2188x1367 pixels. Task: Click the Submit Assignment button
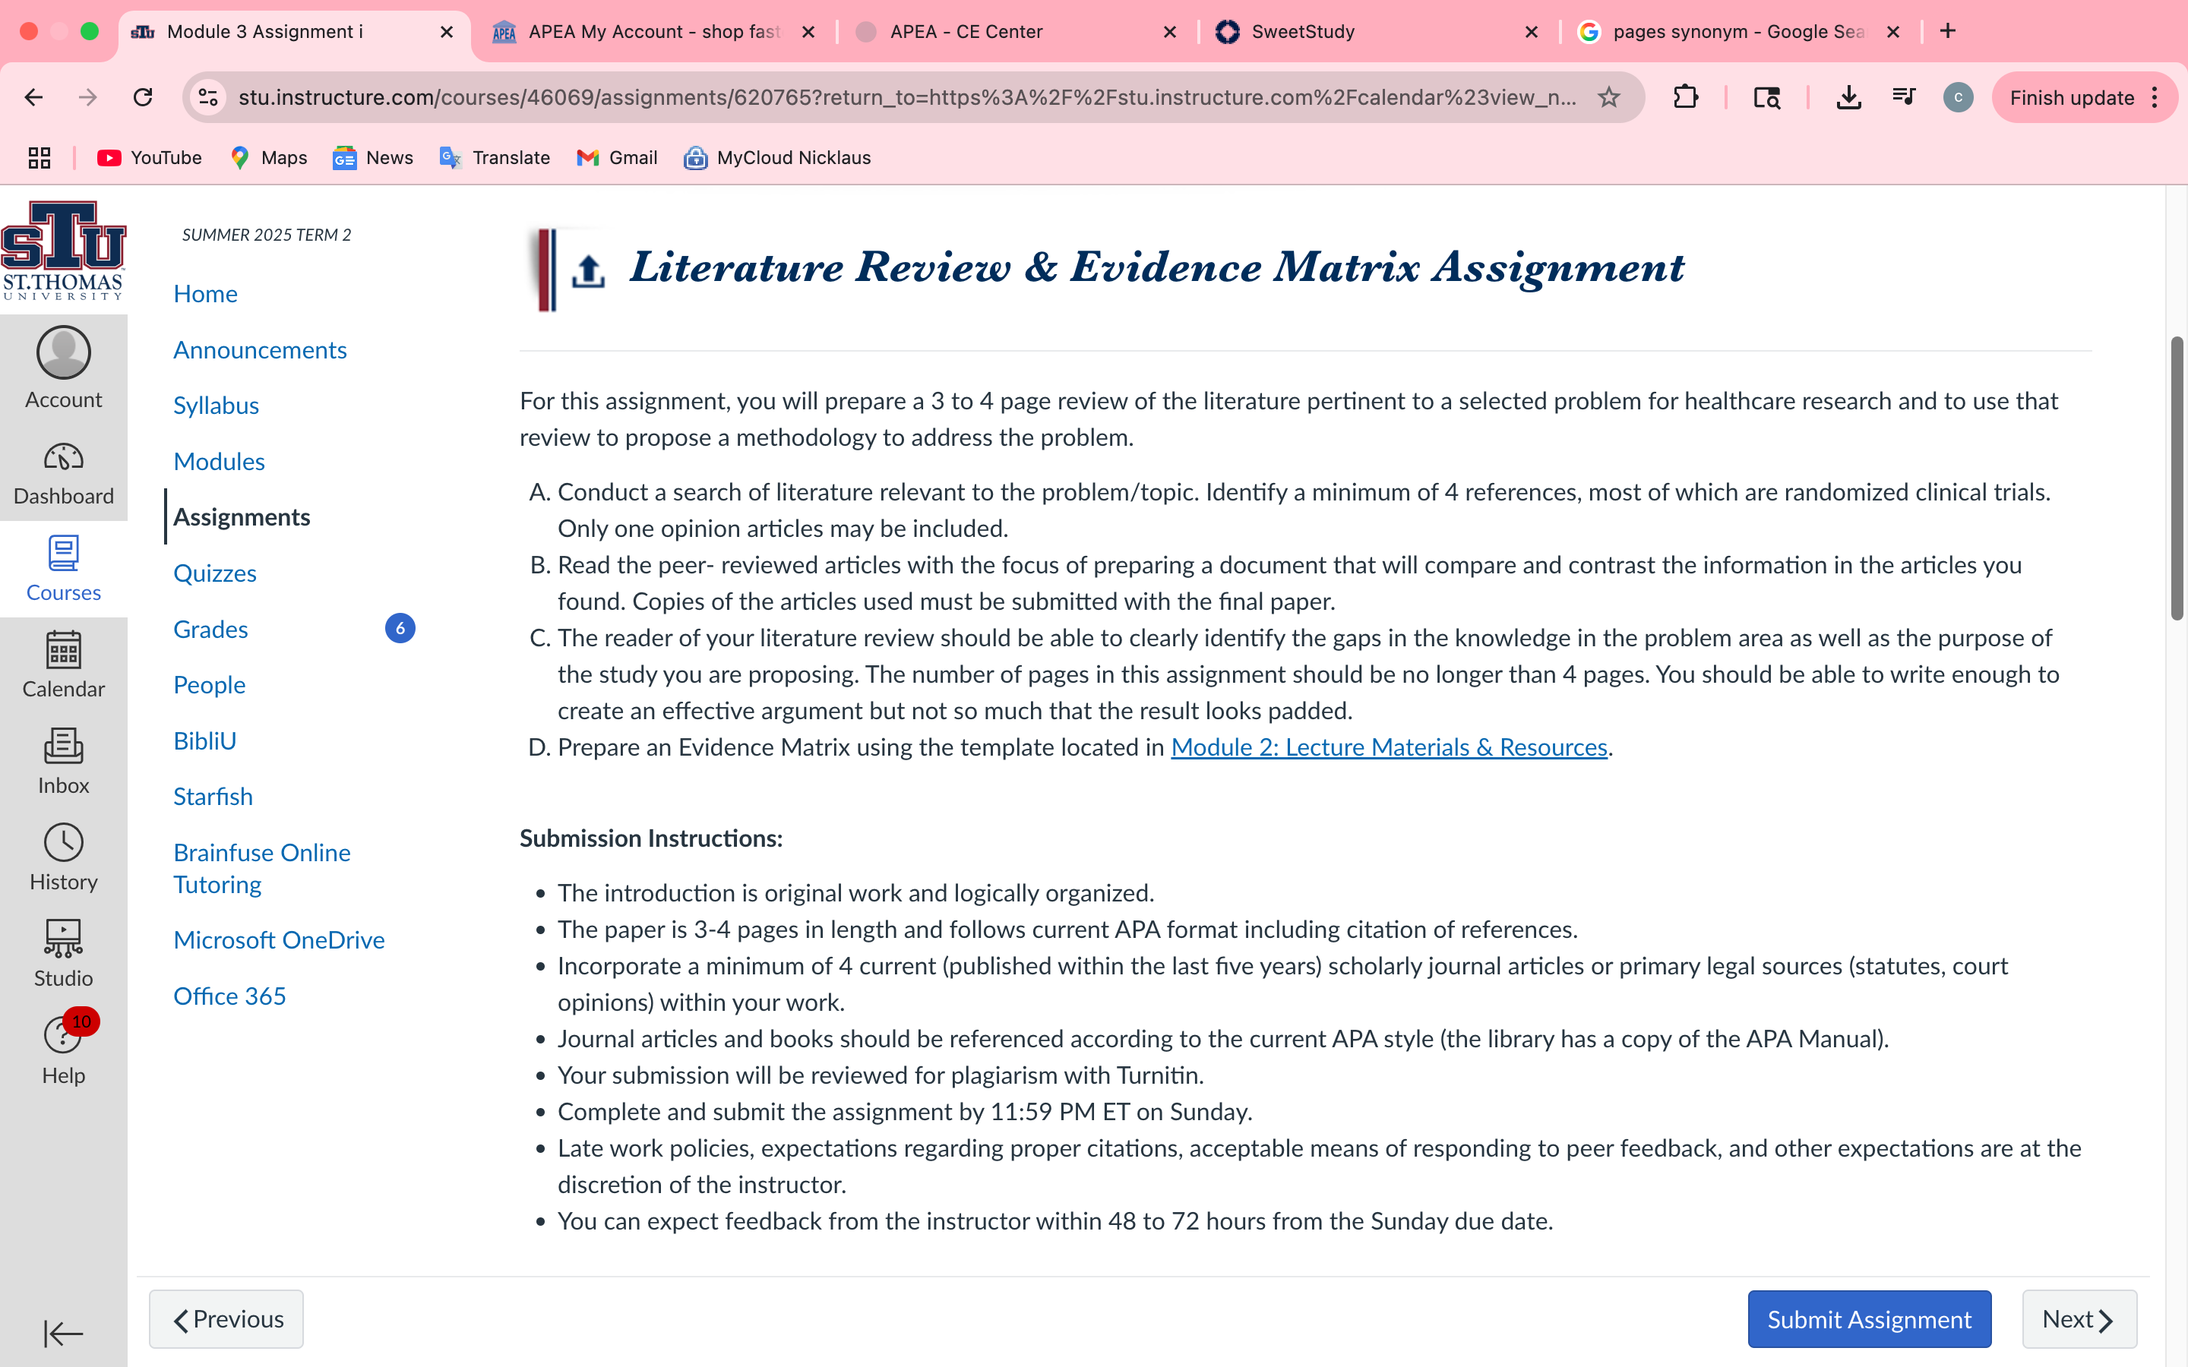click(x=1869, y=1319)
